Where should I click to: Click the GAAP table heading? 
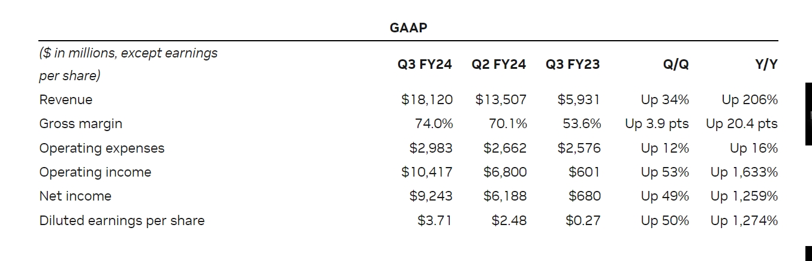coord(408,28)
